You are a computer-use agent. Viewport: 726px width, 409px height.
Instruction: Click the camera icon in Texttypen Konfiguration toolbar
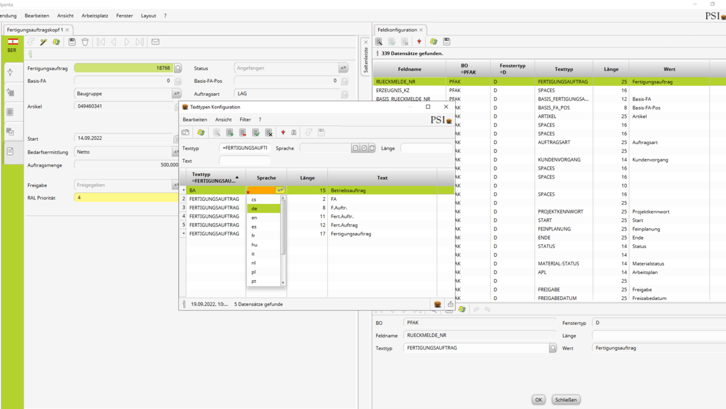point(186,133)
